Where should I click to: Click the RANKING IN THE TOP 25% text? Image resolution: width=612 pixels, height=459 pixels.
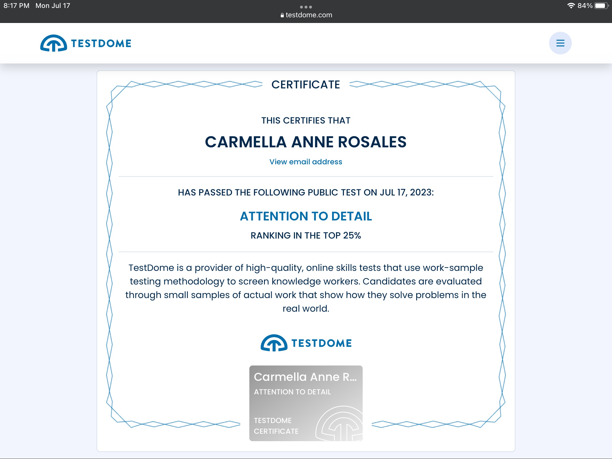tap(306, 235)
